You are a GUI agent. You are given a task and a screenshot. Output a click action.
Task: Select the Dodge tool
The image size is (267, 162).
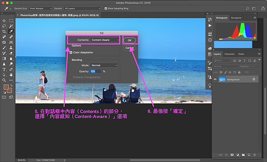(x=11, y=64)
